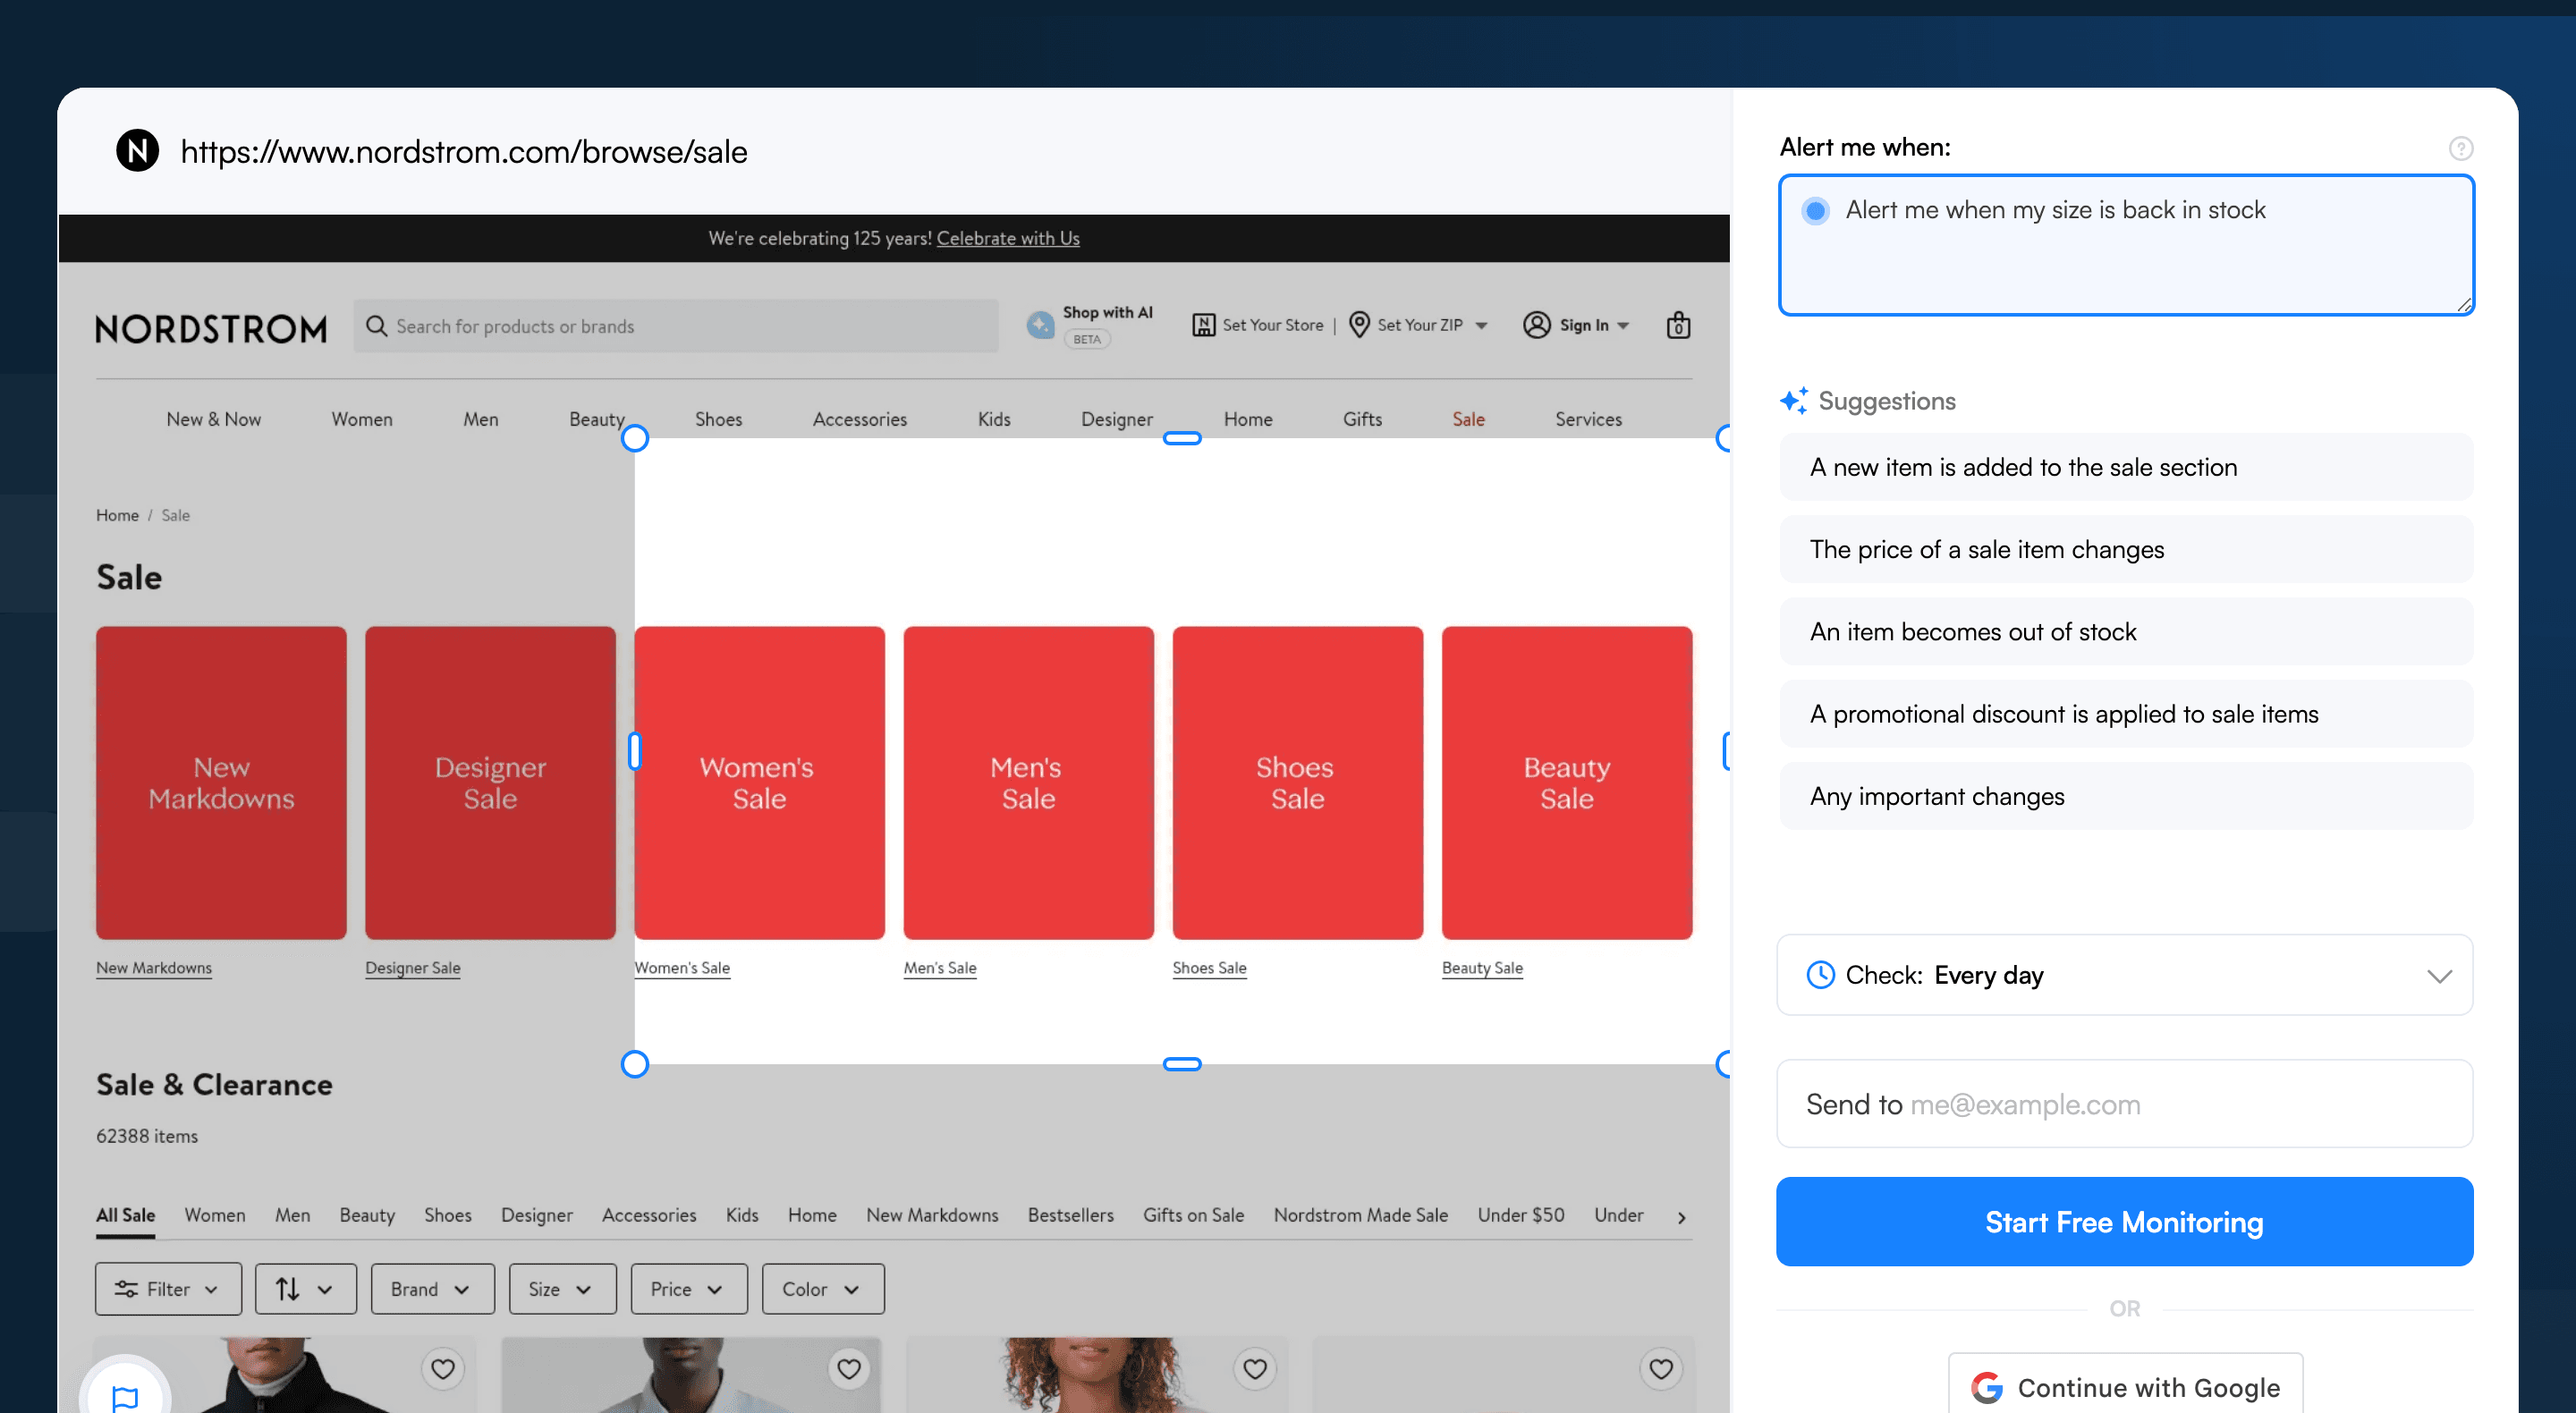Favorite the first product with heart icon
The image size is (2576, 1413).
[443, 1368]
